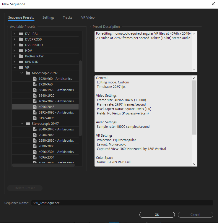Image resolution: width=218 pixels, height=223 pixels.
Task: Click 'Name: BT.709 RGB Full' text
Action: point(114,162)
